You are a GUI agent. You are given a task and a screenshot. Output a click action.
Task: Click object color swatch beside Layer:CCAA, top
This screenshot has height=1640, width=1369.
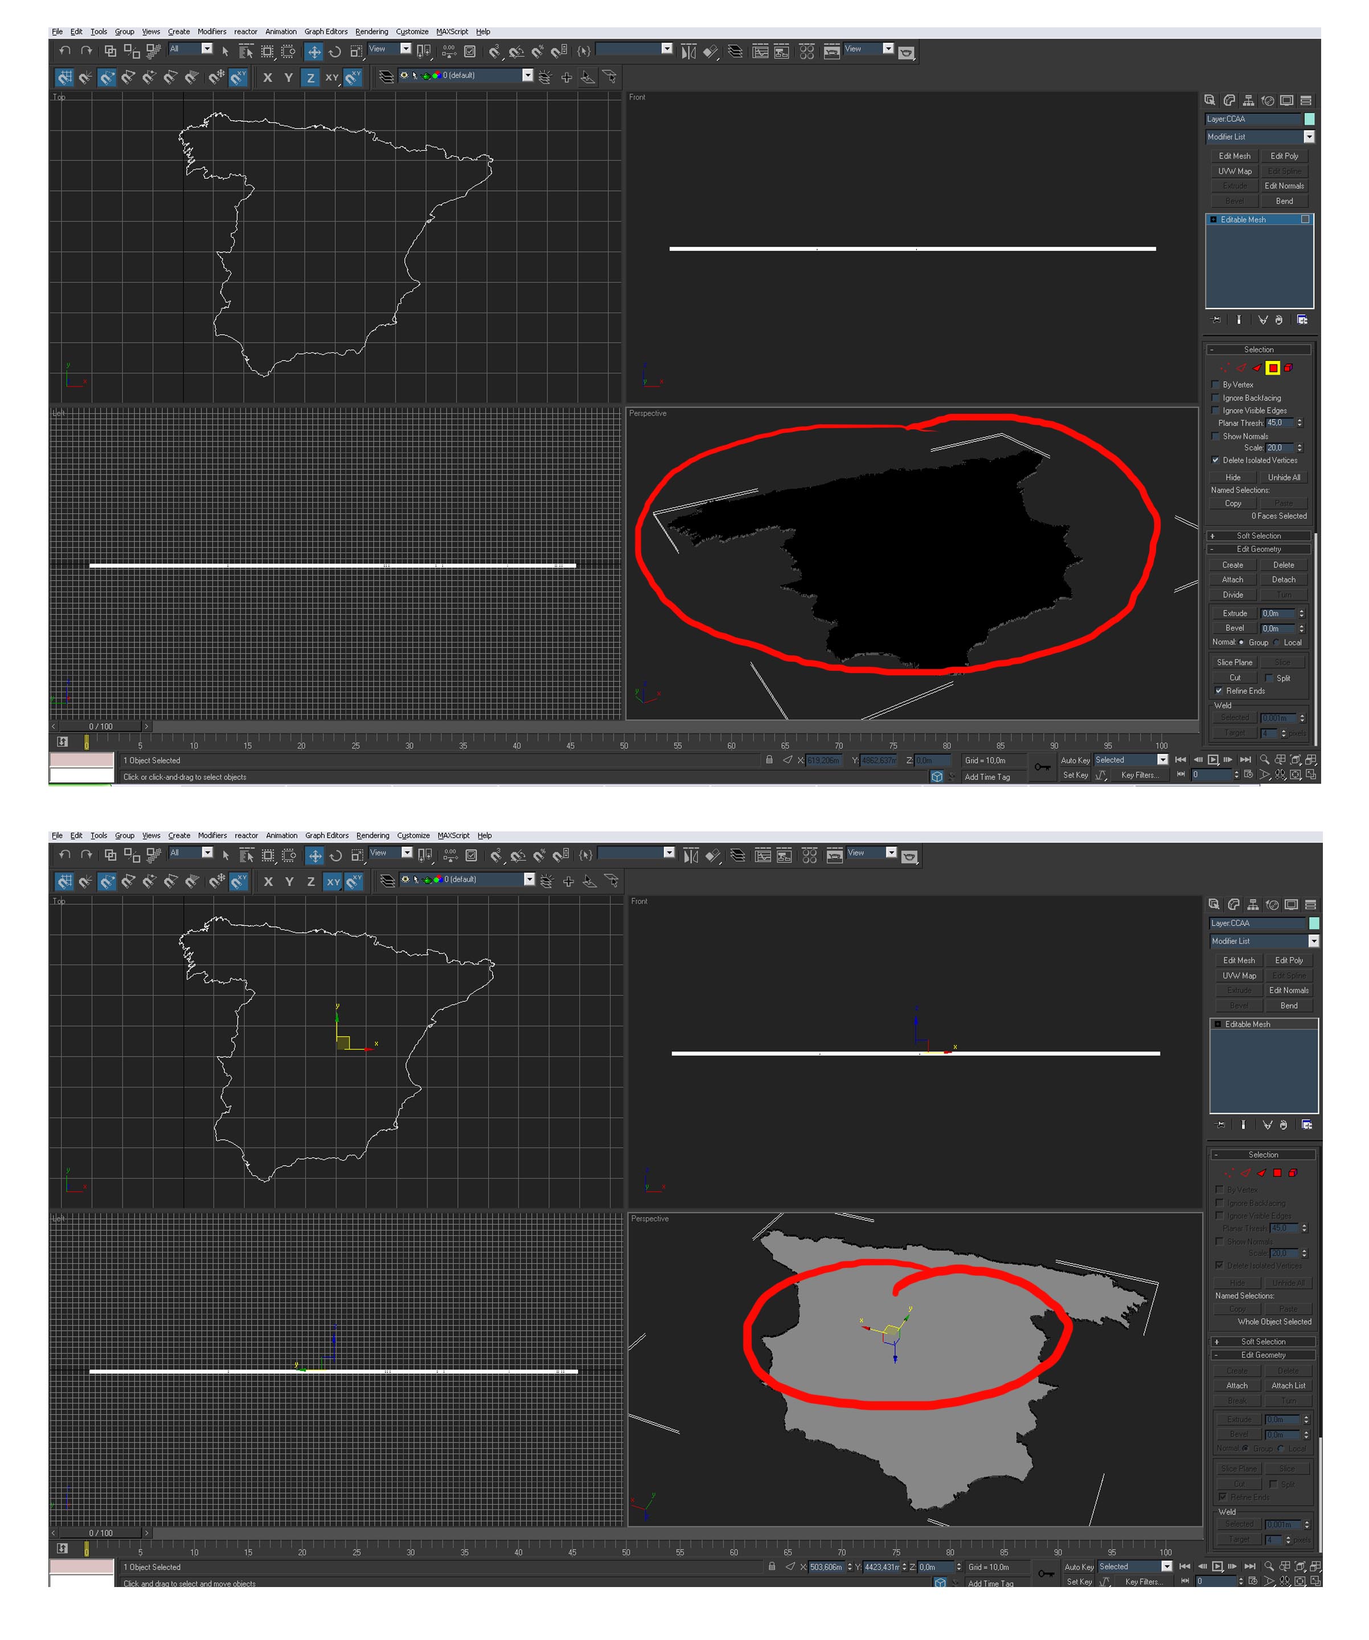pos(1310,118)
